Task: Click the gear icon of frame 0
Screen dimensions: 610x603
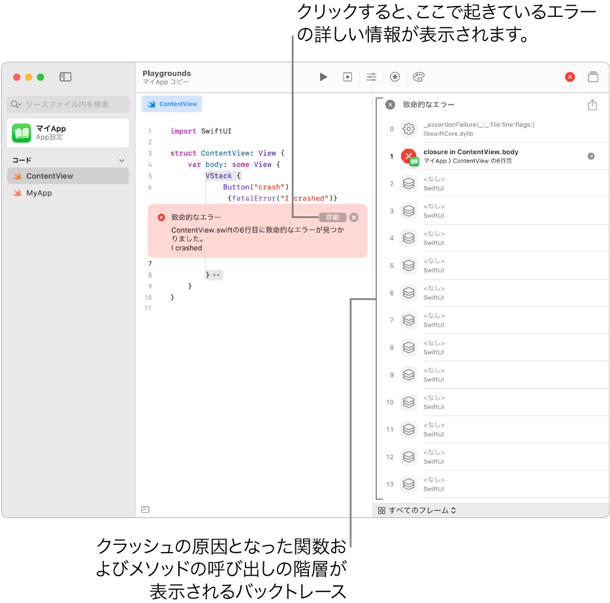Action: coord(408,129)
